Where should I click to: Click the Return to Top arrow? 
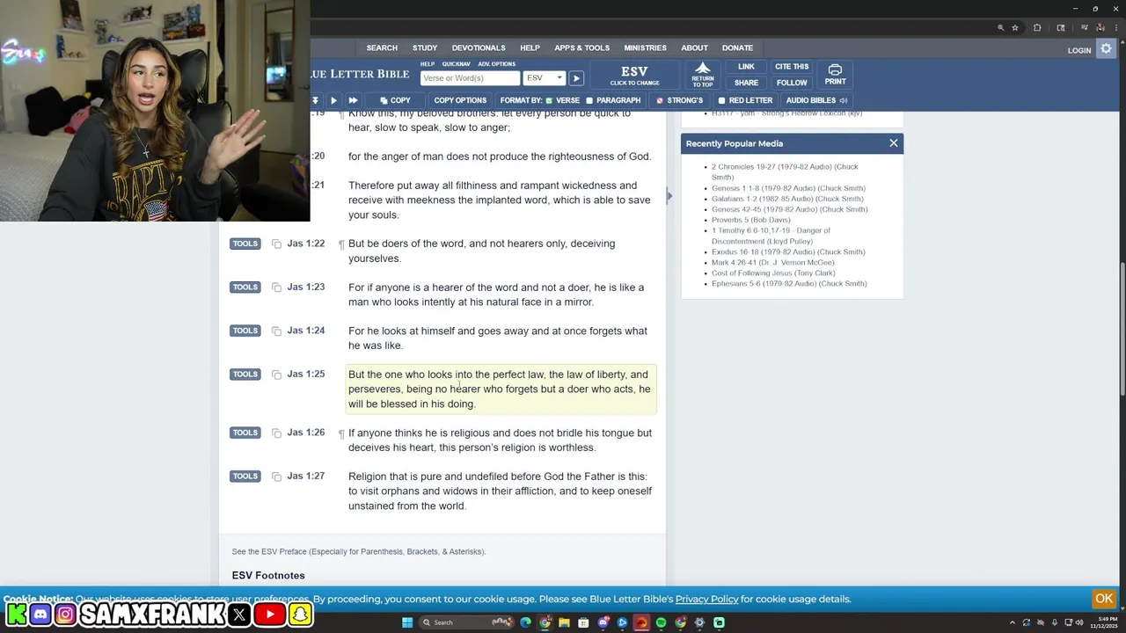(703, 74)
